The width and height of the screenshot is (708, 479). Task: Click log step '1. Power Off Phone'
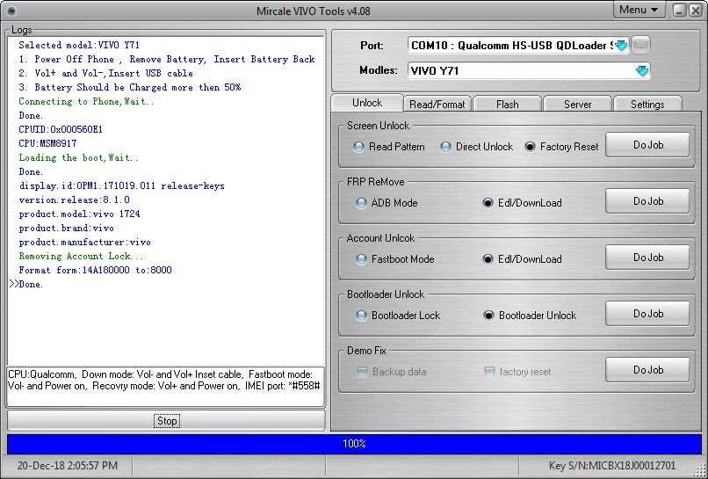tap(167, 59)
